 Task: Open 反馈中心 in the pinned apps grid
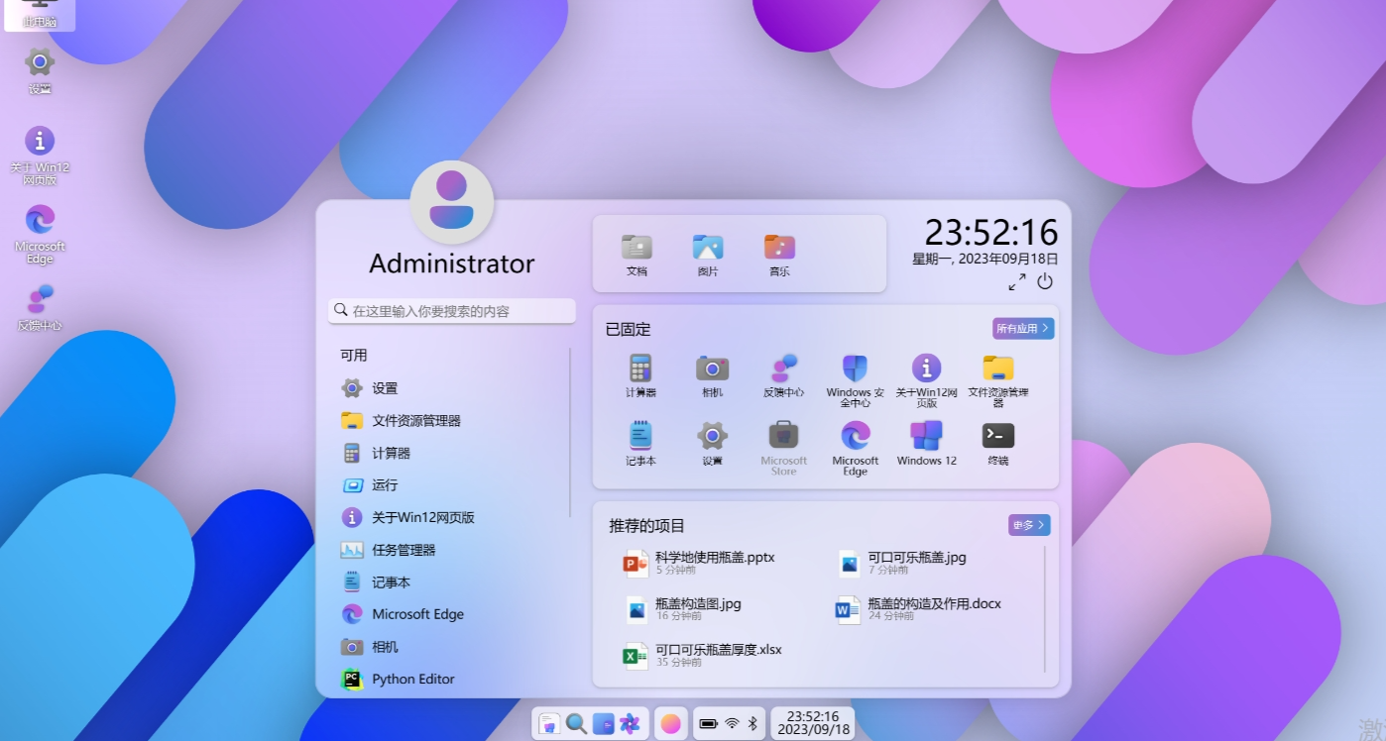[x=783, y=376]
